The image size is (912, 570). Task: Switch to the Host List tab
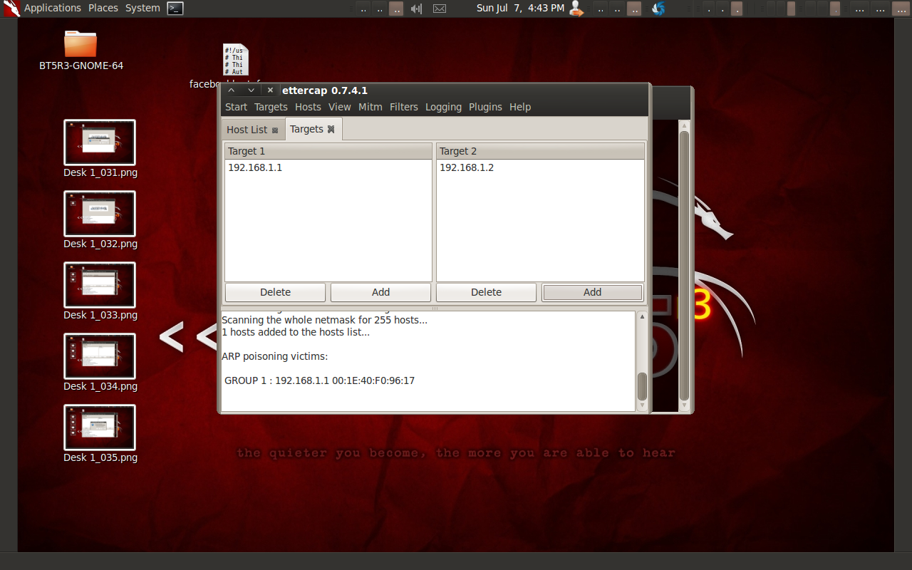coord(247,130)
